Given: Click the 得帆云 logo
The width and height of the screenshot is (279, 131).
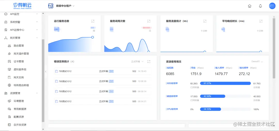Looking at the screenshot, I should click(x=22, y=6).
